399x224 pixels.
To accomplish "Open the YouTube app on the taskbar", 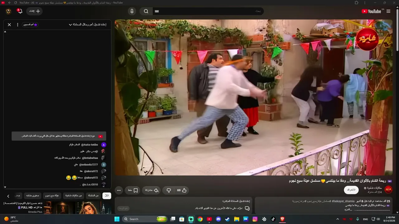I will (209, 219).
